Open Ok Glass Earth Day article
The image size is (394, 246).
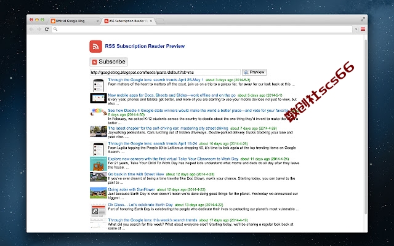pyautogui.click(x=140, y=205)
